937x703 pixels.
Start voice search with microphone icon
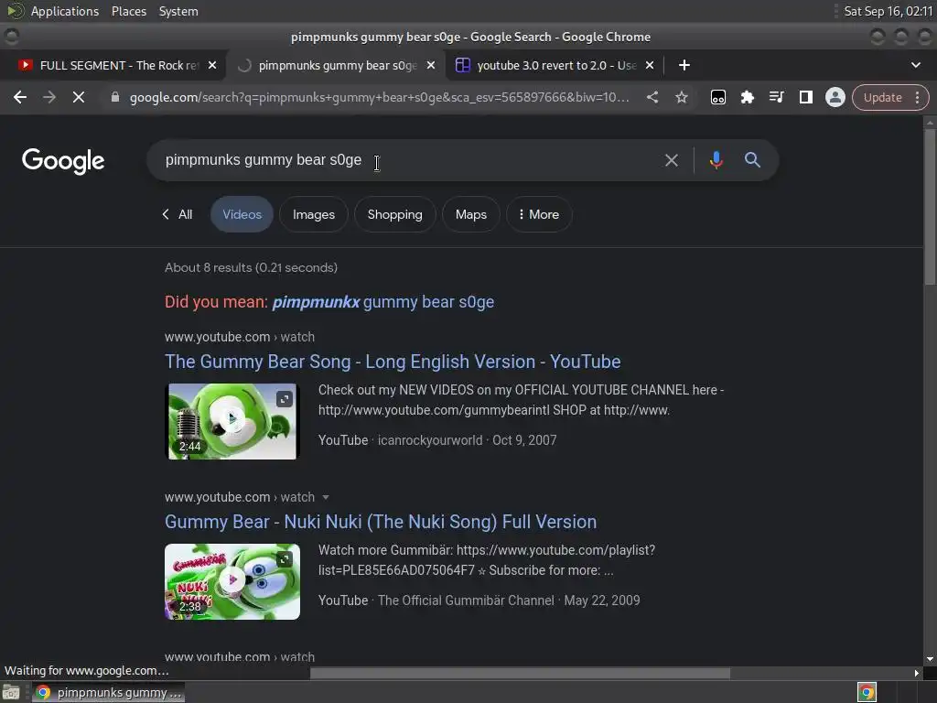pyautogui.click(x=716, y=160)
